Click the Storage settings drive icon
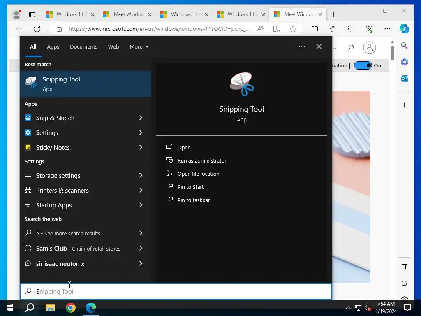421x316 pixels. pyautogui.click(x=28, y=175)
